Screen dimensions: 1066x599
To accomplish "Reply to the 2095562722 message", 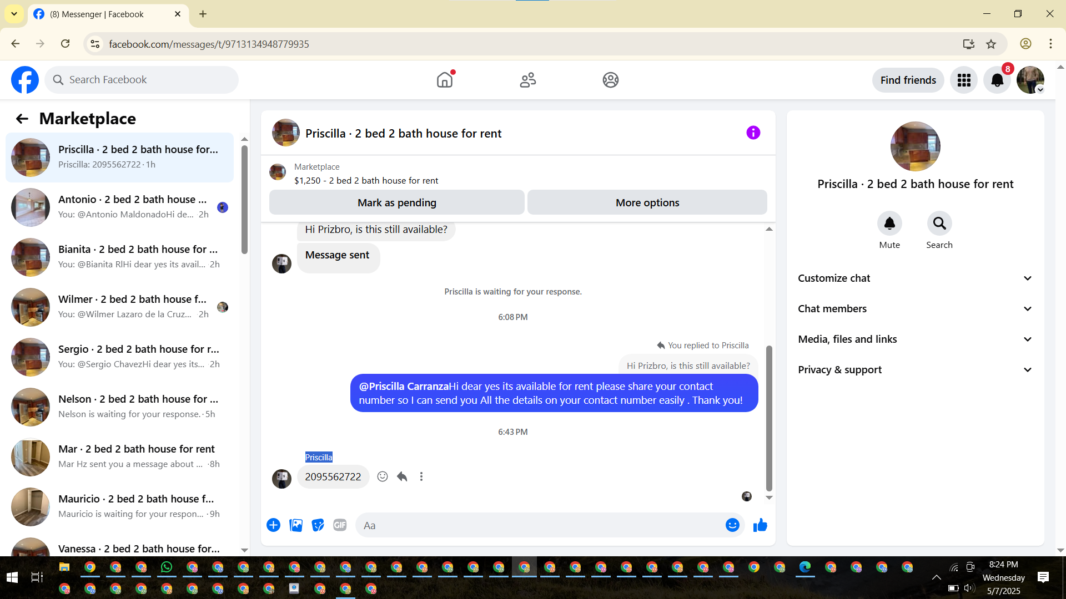I will coord(402,477).
